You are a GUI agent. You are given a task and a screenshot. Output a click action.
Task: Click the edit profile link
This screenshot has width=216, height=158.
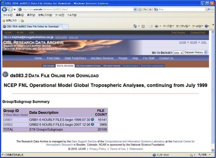coord(61,37)
